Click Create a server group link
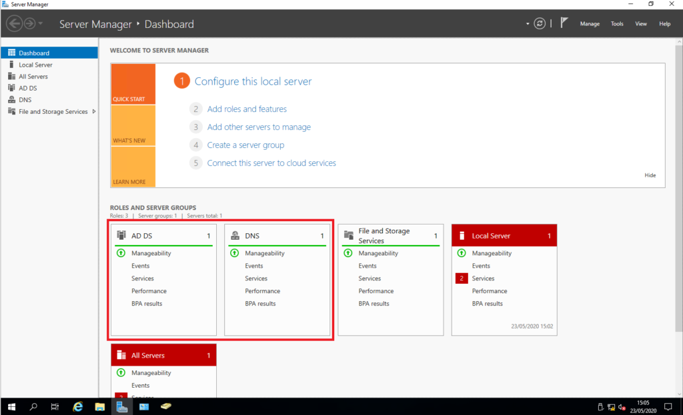Viewport: 683px width, 415px height. click(x=245, y=145)
